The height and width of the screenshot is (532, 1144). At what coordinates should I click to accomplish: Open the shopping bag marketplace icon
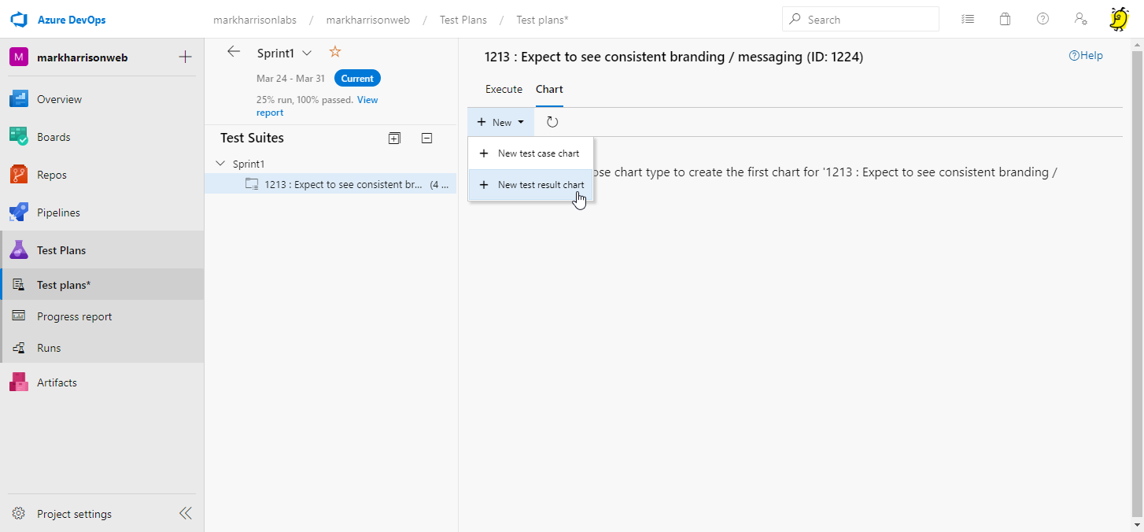1005,19
